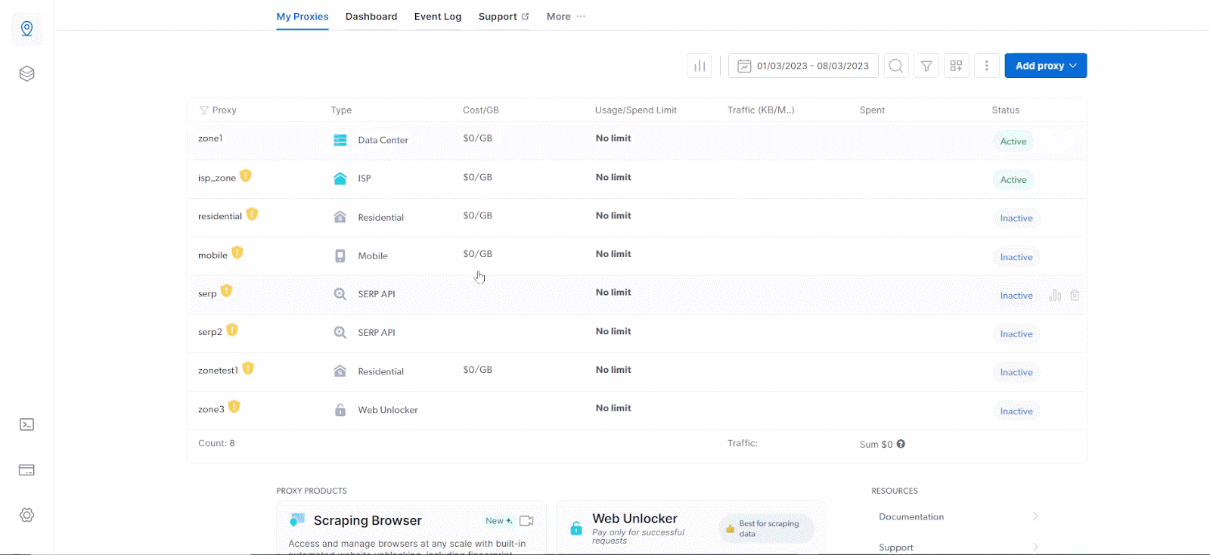Open the three-dot options menu in toolbar
The width and height of the screenshot is (1210, 555).
pyautogui.click(x=987, y=66)
